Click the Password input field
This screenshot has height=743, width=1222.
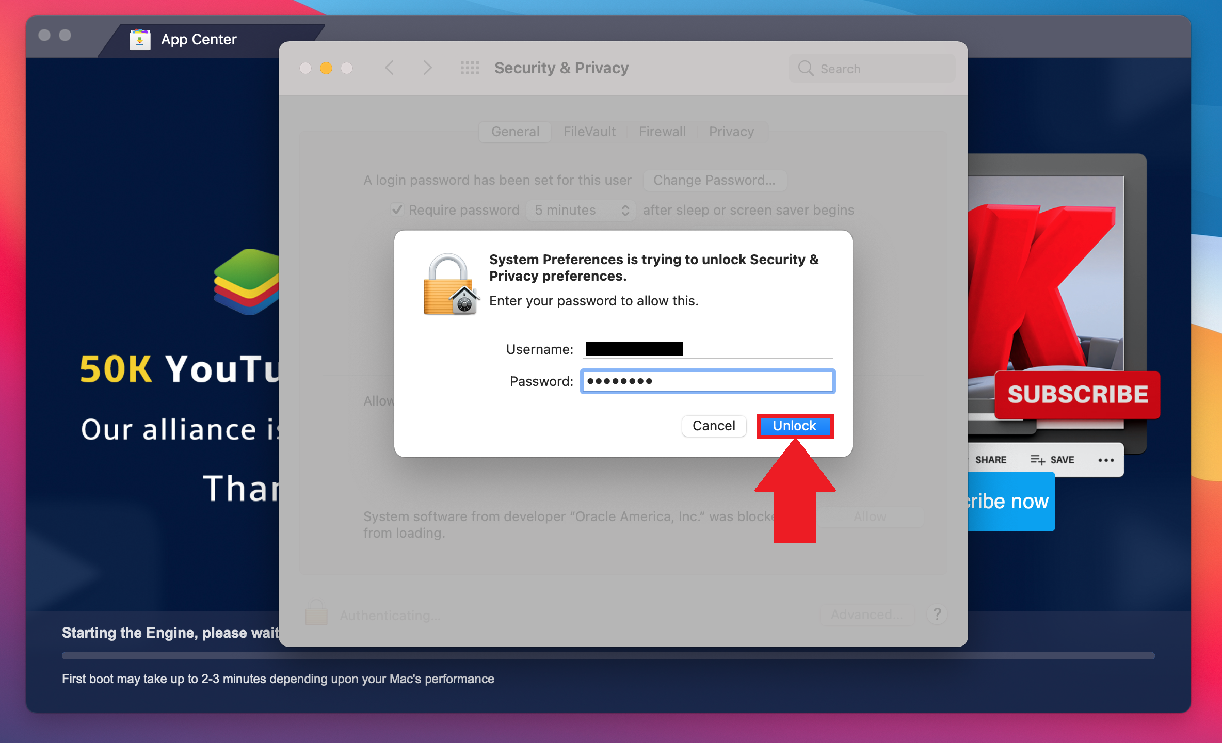[x=708, y=379]
